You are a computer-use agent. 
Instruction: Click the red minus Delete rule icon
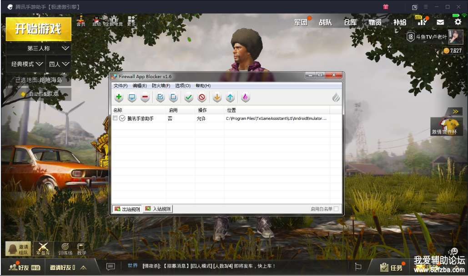pos(145,97)
